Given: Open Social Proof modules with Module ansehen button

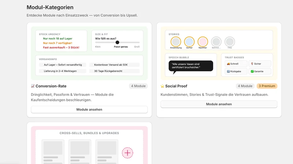Looking at the screenshot, I should click(219, 104).
